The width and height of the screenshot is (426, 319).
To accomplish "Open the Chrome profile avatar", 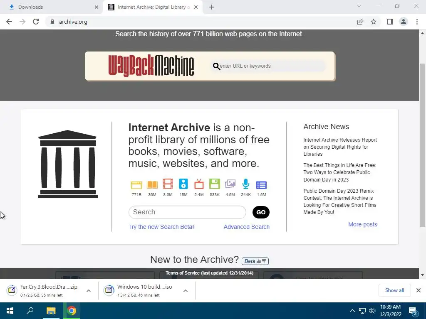I will coord(404,22).
